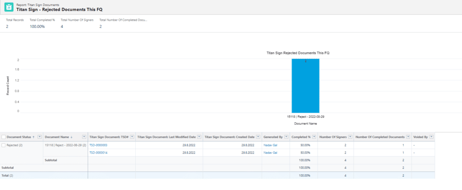Check the Rejected (2) group checkbox
The height and width of the screenshot is (190, 462).
(4, 145)
